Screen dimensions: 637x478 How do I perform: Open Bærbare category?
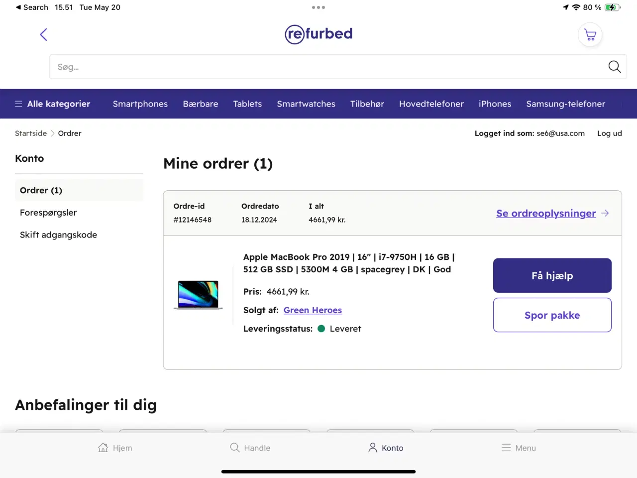[201, 104]
